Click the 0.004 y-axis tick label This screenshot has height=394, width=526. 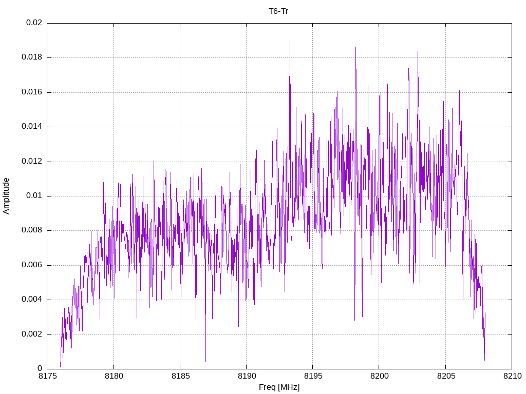point(32,300)
